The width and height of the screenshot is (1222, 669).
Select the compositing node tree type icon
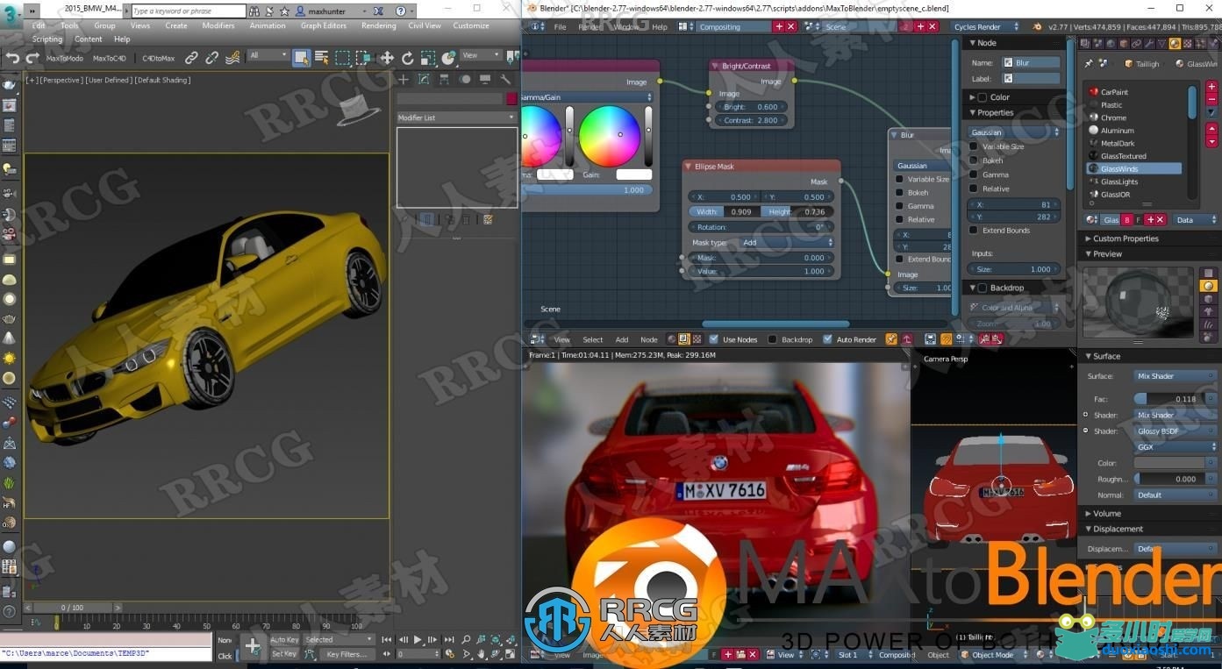click(683, 339)
